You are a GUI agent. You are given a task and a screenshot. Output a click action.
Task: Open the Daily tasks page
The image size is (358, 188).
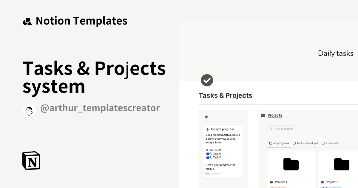coord(336,53)
